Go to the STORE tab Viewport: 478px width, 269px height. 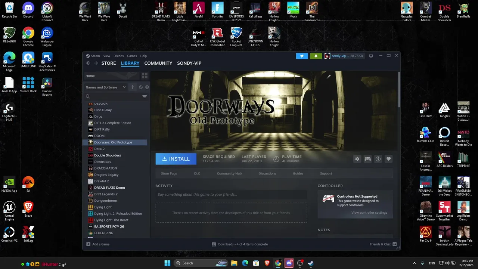109,63
